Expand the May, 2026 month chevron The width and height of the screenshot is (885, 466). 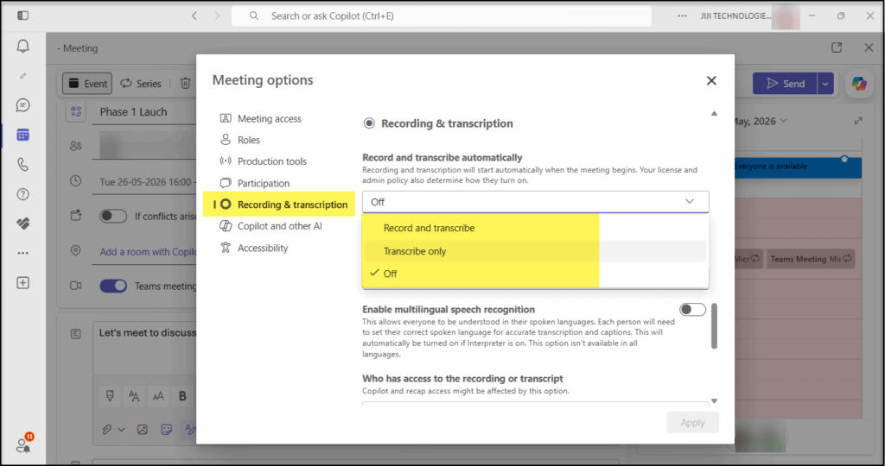(783, 121)
